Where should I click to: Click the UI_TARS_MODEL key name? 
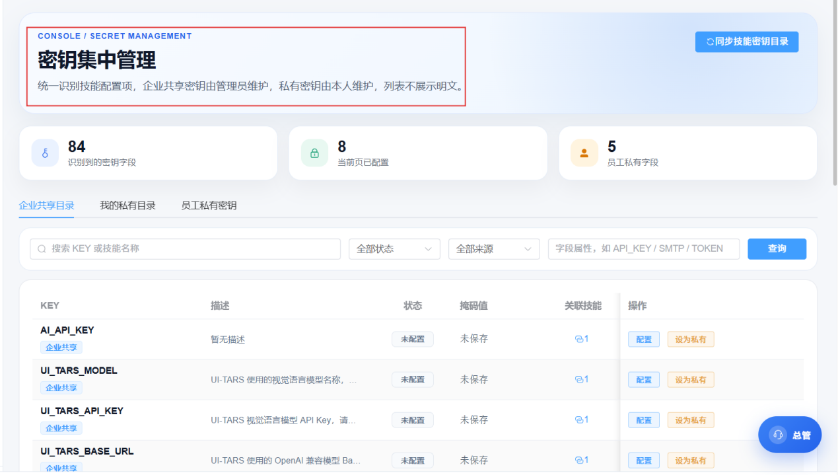pos(79,371)
